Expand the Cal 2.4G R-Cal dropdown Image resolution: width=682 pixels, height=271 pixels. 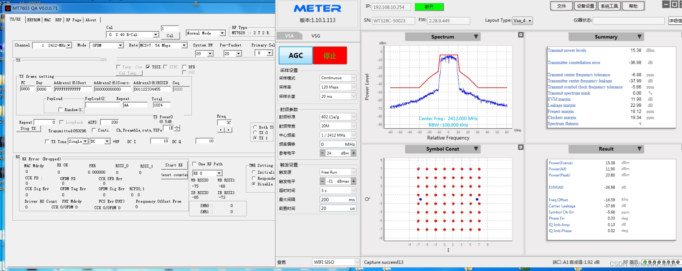tap(156, 34)
